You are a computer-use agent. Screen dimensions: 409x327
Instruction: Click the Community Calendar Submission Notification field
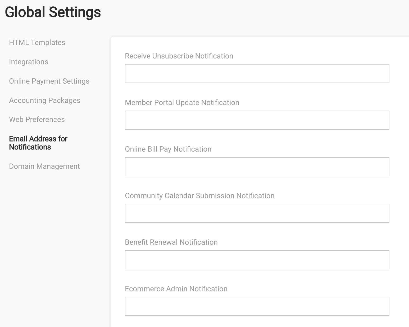[257, 213]
